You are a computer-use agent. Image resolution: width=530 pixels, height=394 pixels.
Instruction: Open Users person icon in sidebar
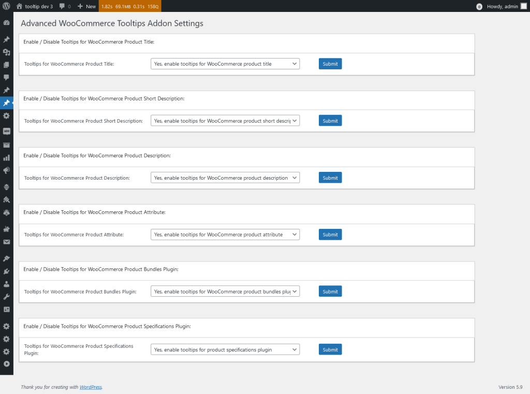pos(6,284)
